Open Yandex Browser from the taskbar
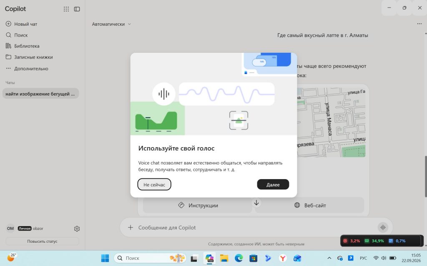427x266 pixels. coord(283,258)
